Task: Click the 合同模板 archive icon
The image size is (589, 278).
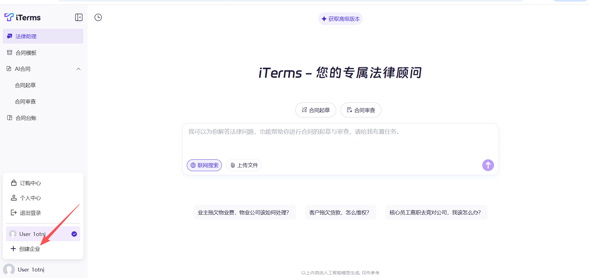Action: 10,53
